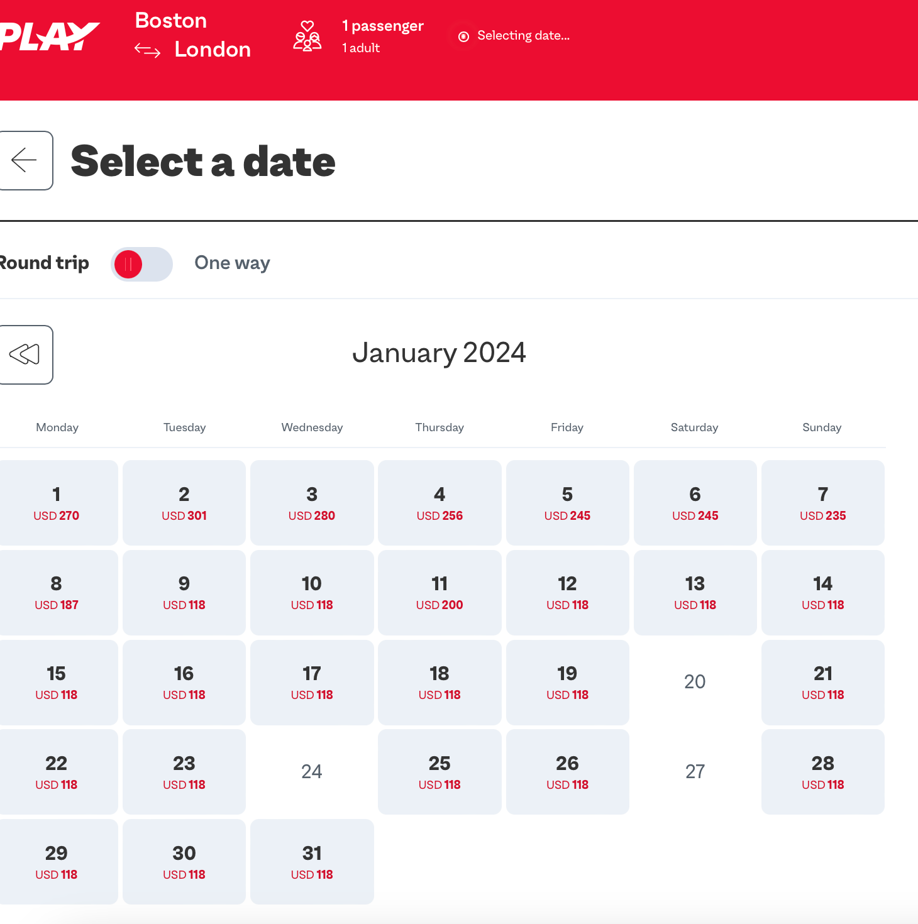Pick January 2 at USD 301
This screenshot has height=924, width=918.
pyautogui.click(x=184, y=503)
